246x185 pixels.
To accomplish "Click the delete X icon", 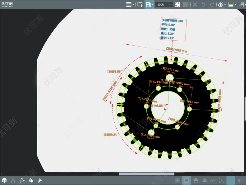I will [195, 5].
